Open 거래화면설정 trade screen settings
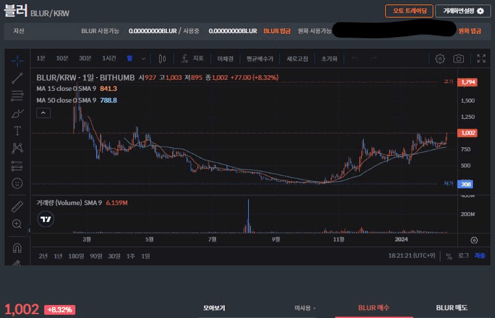Viewport: 495px width, 318px height. (x=463, y=11)
